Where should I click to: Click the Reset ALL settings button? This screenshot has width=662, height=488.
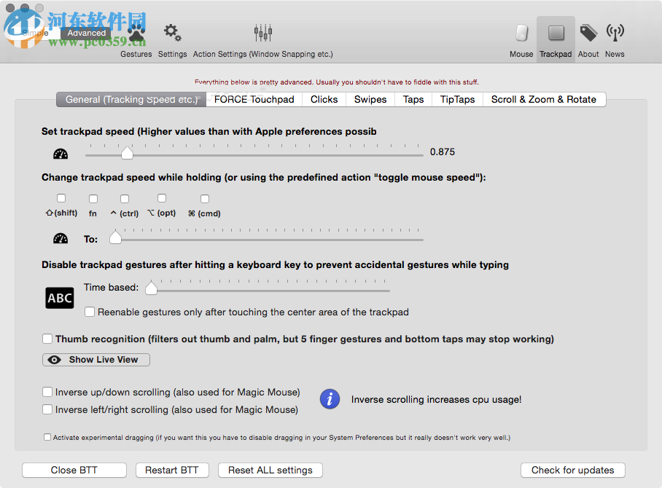[x=270, y=470]
